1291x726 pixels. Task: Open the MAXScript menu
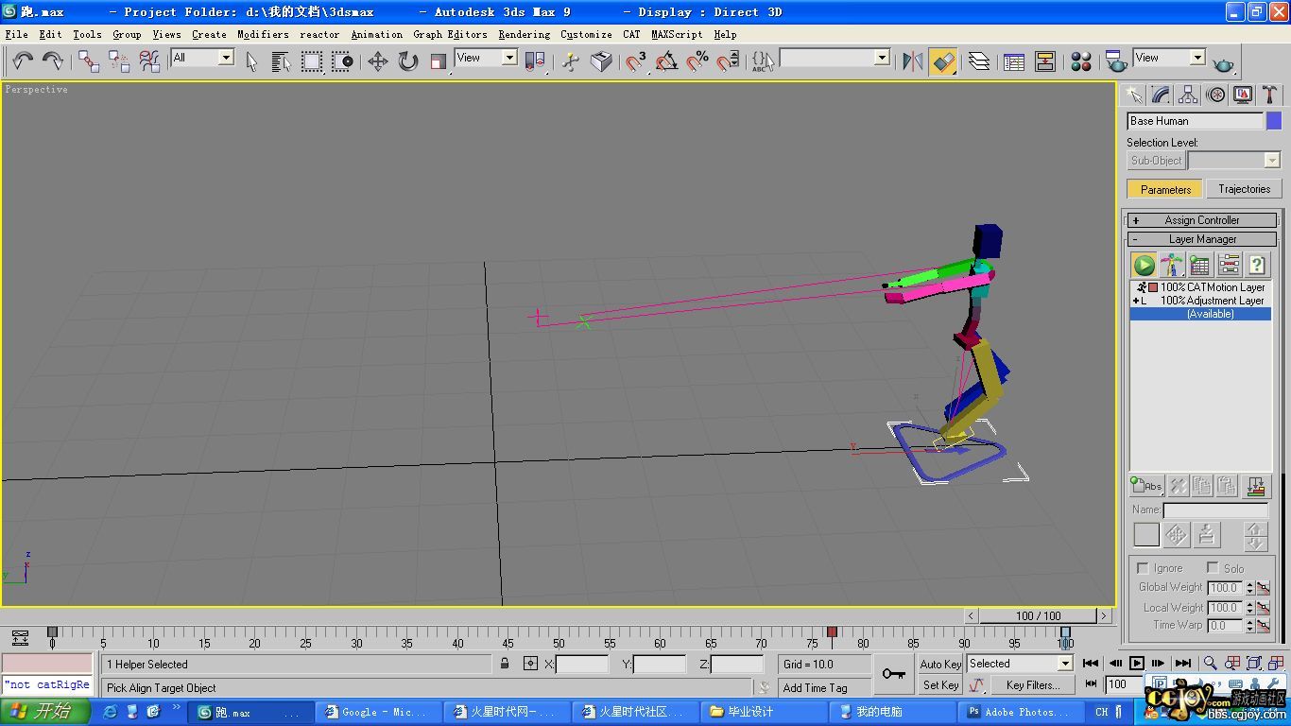677,34
